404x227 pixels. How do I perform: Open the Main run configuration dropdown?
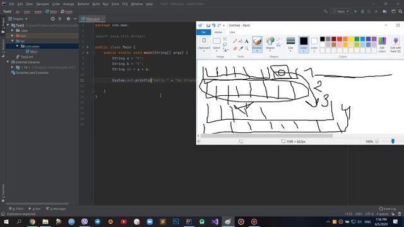(x=341, y=11)
